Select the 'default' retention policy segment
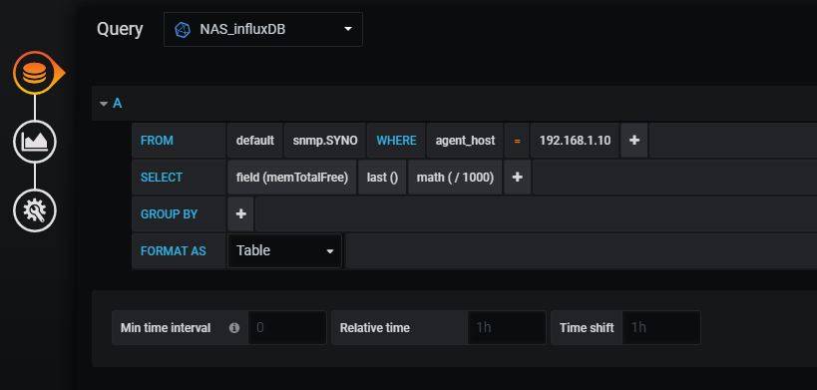817x390 pixels. click(x=254, y=141)
